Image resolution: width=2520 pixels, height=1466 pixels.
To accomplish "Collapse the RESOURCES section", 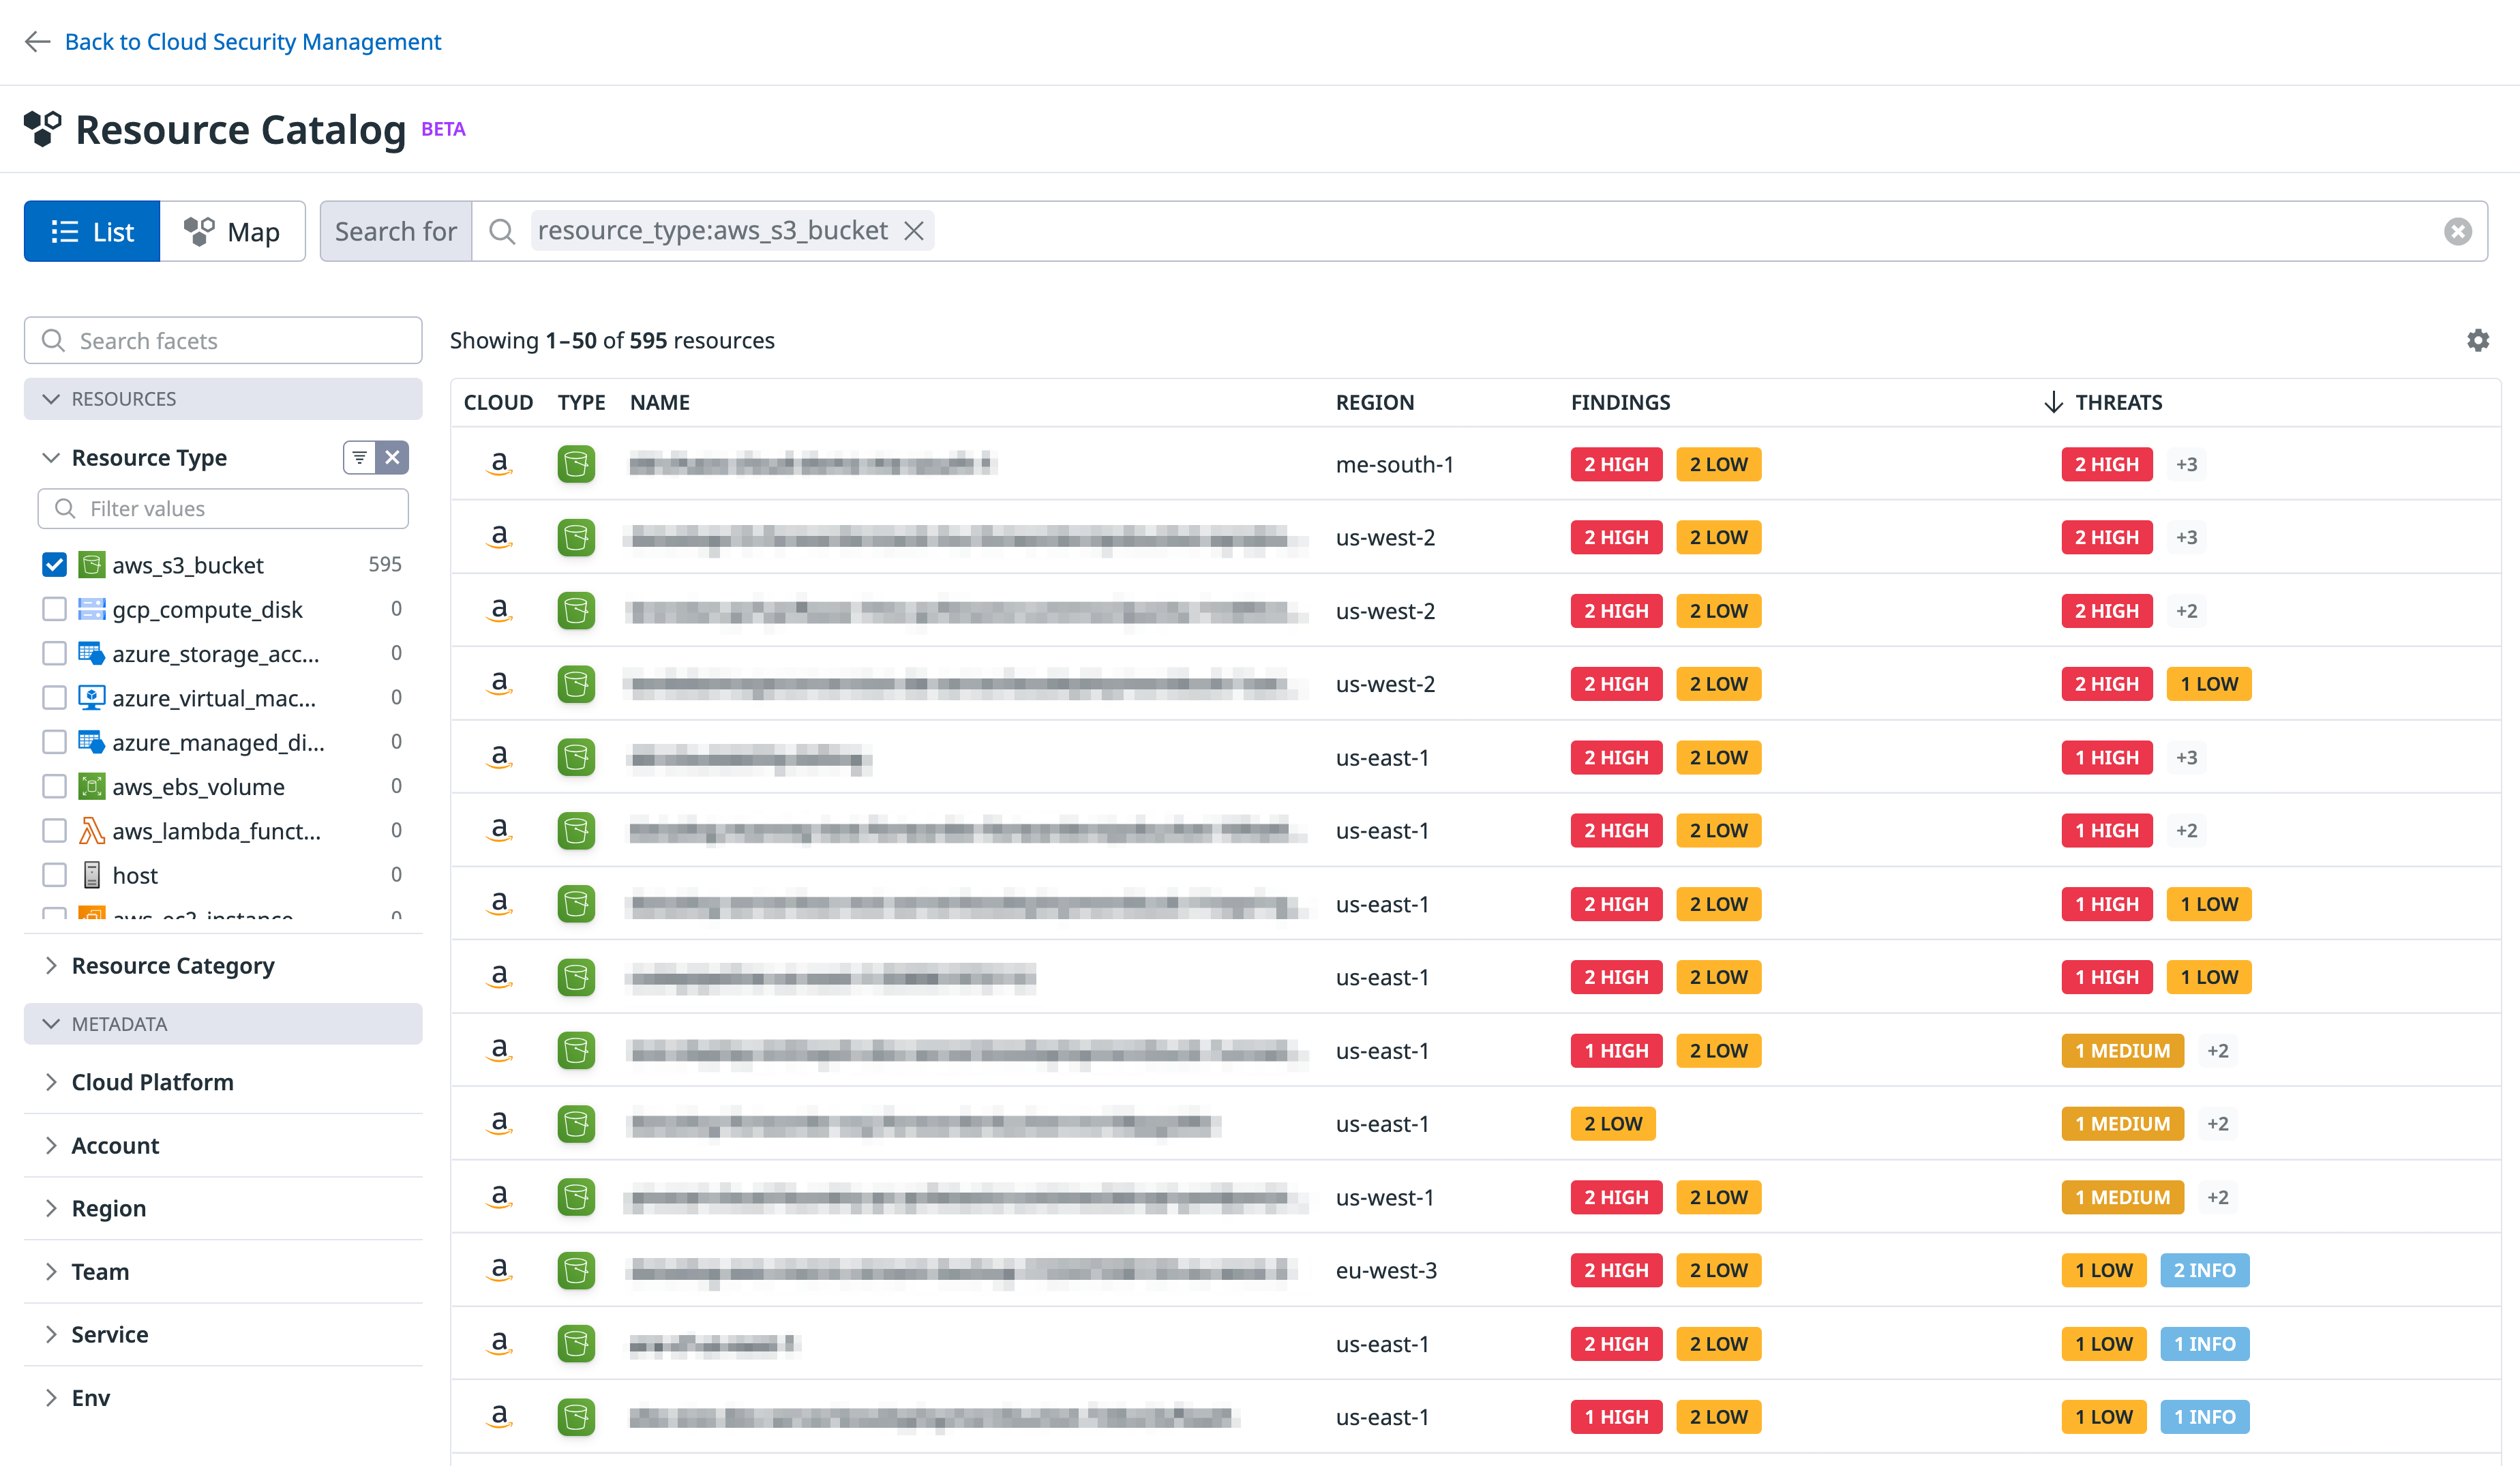I will coord(52,398).
